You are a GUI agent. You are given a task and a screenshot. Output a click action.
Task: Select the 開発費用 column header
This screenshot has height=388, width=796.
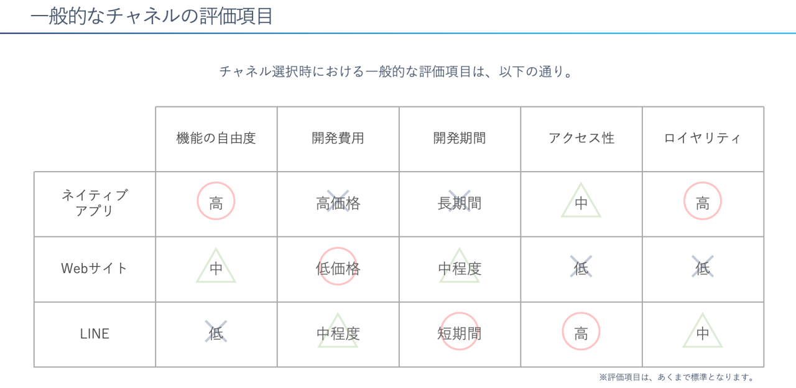pos(338,138)
